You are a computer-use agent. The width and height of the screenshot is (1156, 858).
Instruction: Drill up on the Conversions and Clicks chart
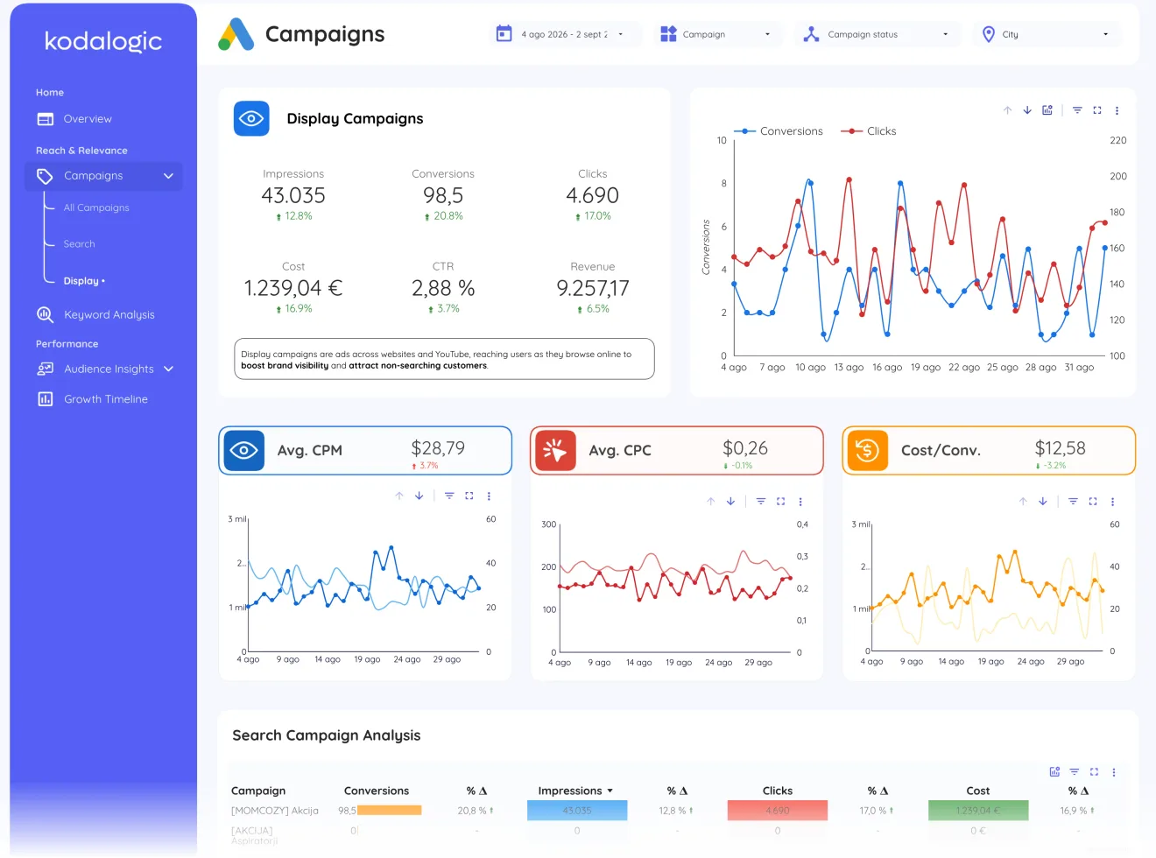[1007, 110]
